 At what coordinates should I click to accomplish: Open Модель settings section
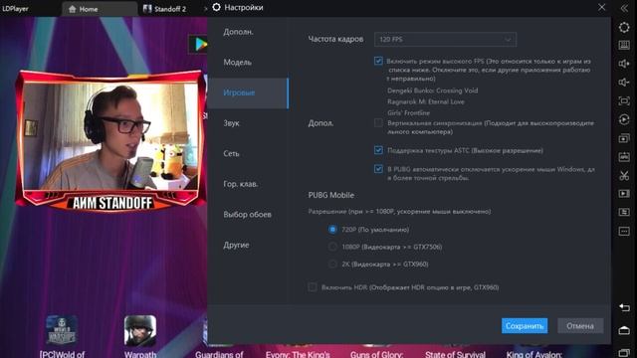tap(248, 62)
